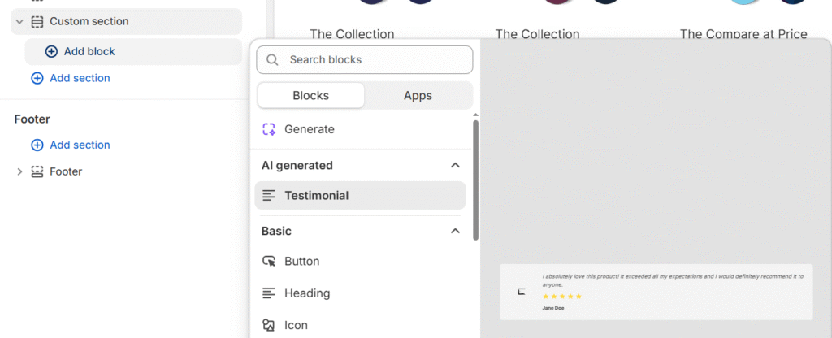Collapse the Basic blocks group
The height and width of the screenshot is (338, 832).
455,231
